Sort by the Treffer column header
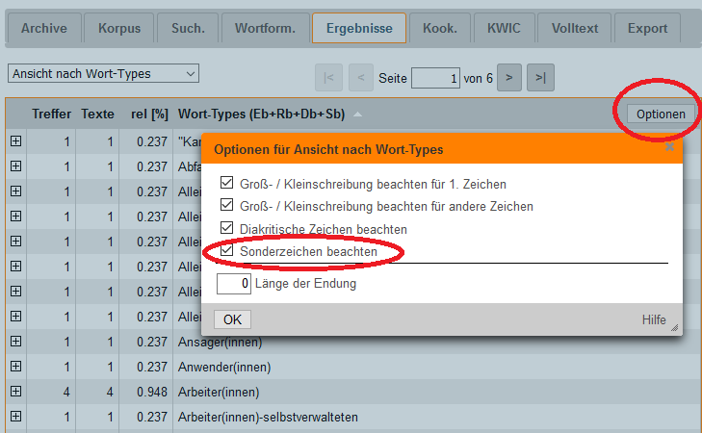Viewport: 702px width, 433px height. (51, 115)
